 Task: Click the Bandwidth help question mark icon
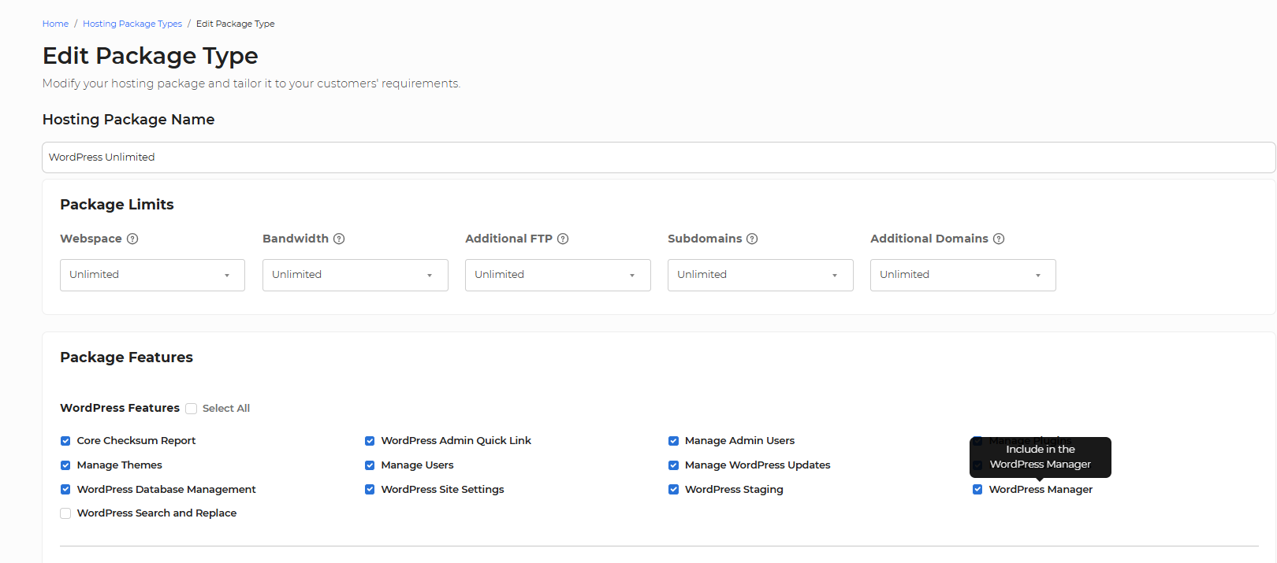coord(339,239)
